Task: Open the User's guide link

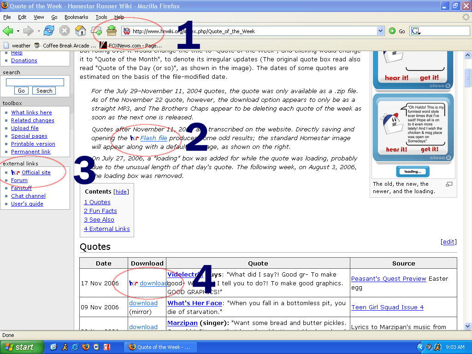Action: pos(27,203)
